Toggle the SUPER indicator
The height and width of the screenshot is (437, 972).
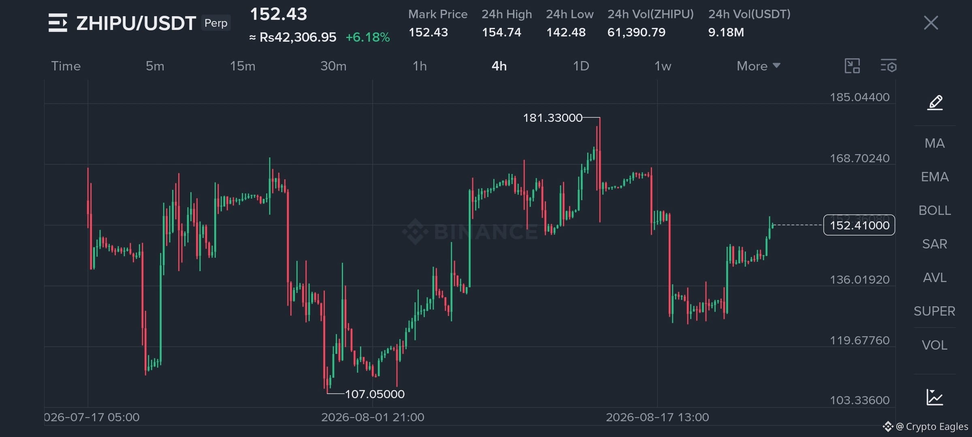click(x=935, y=311)
